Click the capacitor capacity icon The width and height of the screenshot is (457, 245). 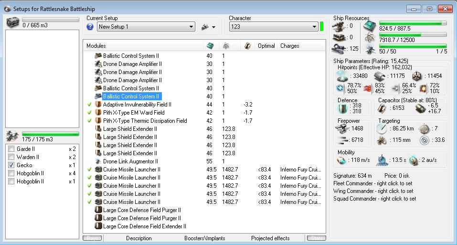(382, 108)
